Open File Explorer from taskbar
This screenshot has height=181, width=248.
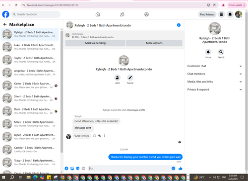pos(28,178)
